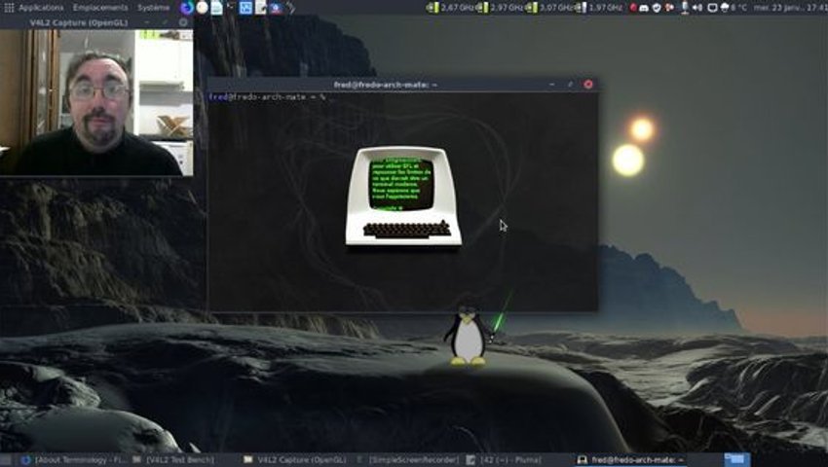The image size is (828, 467).
Task: Select fred@fredo-arch-mate terminal taskbar entry
Action: 630,460
